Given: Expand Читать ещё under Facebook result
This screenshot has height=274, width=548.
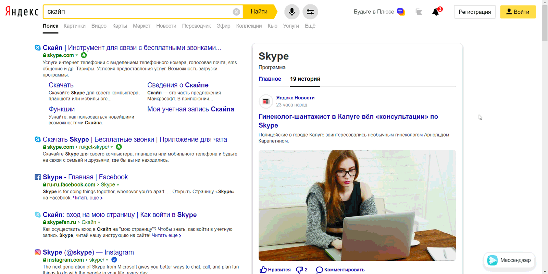Looking at the screenshot, I should 88,198.
